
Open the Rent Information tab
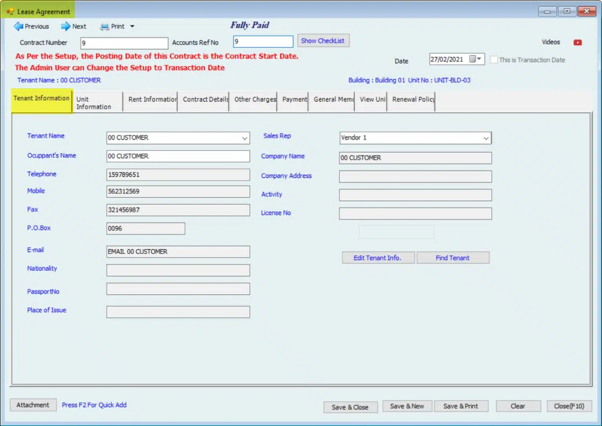tap(152, 100)
